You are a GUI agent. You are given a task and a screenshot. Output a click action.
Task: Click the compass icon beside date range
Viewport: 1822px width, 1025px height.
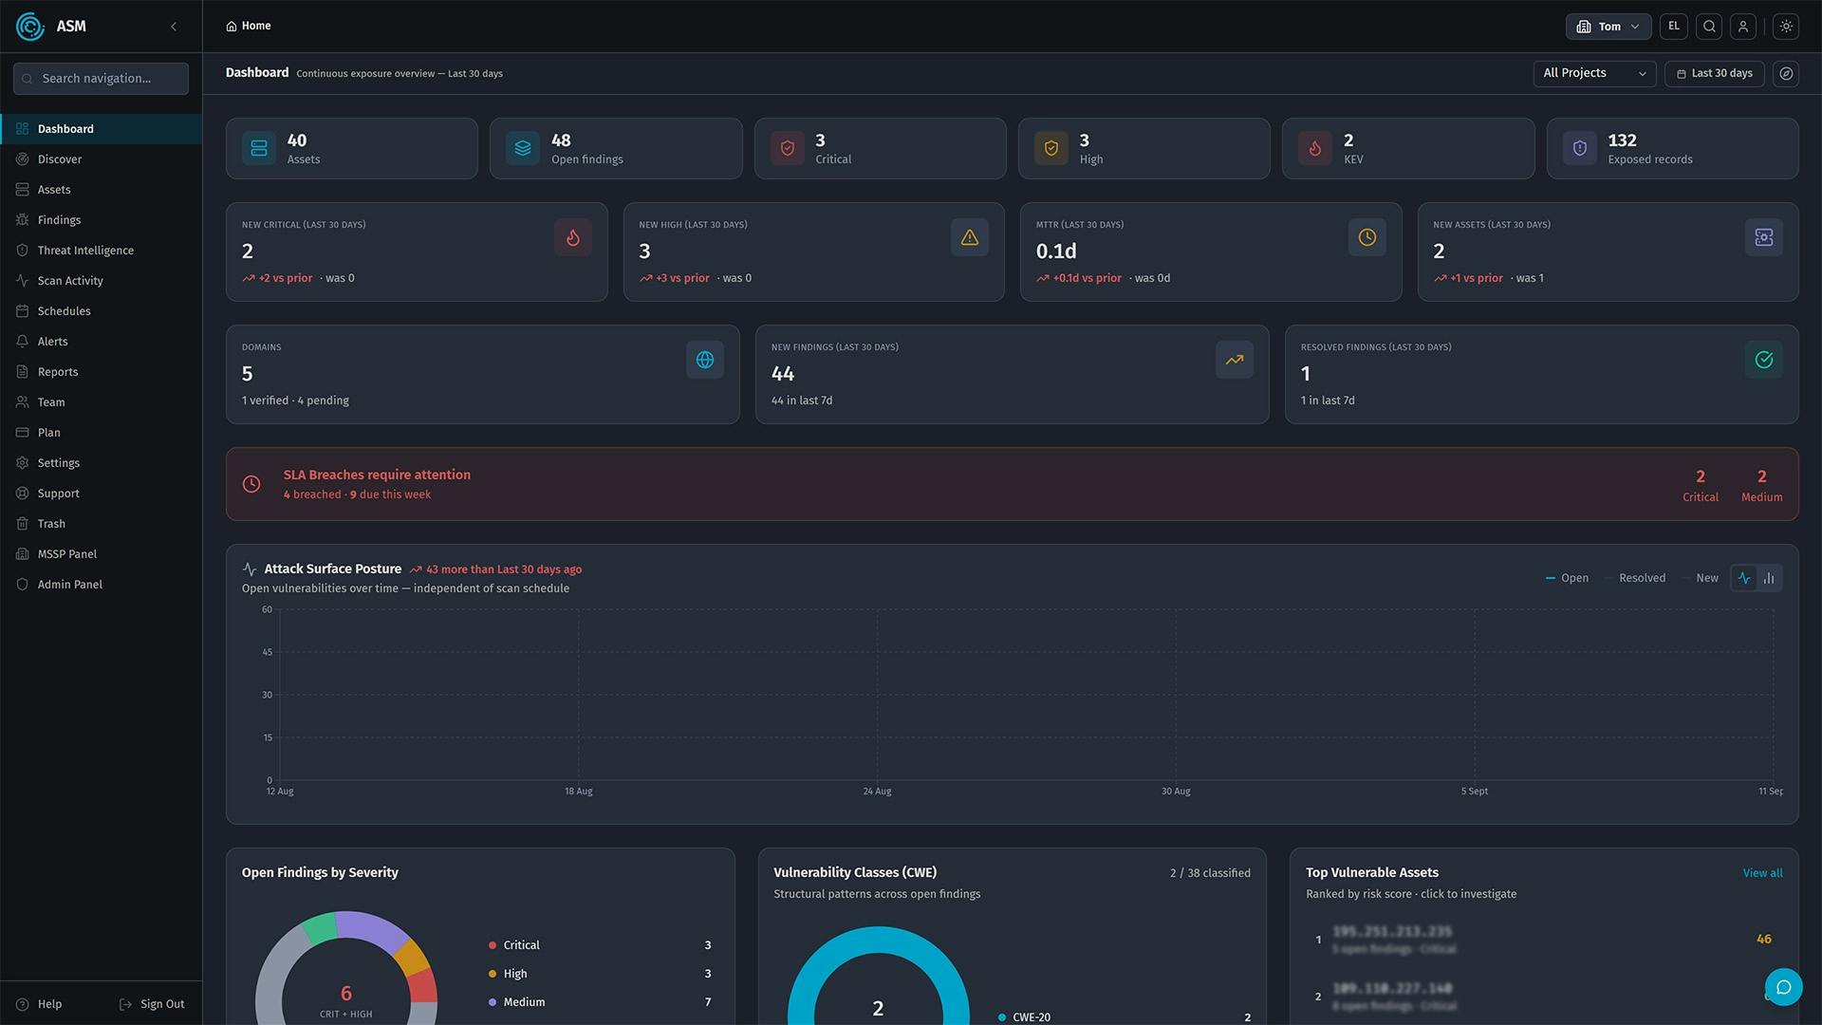(1786, 73)
